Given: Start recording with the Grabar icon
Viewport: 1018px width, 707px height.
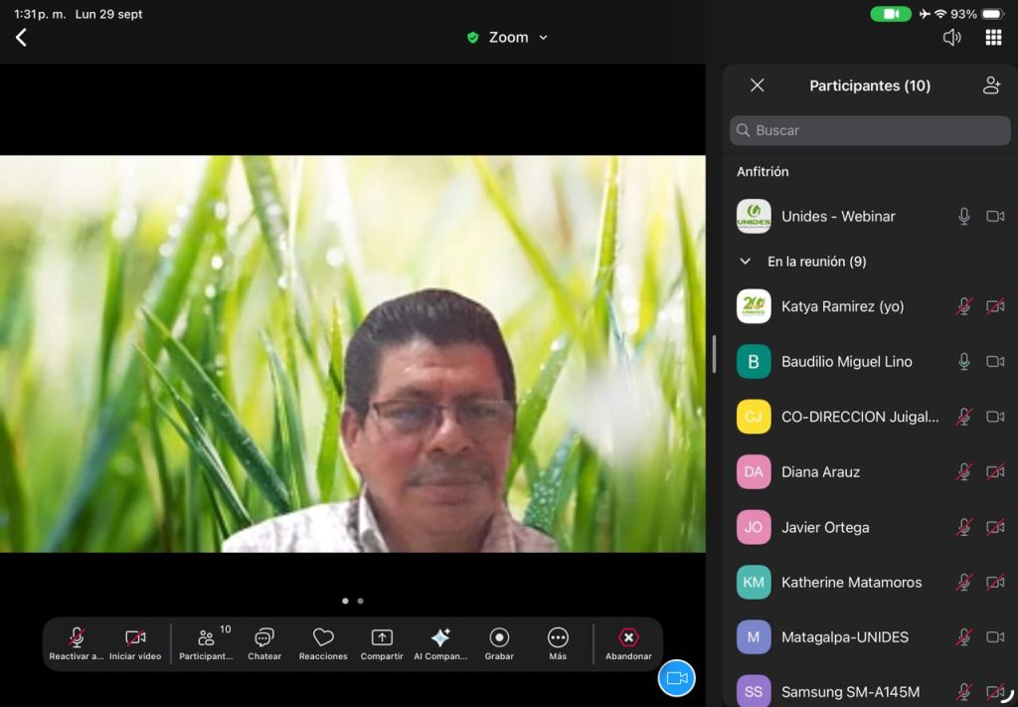Looking at the screenshot, I should (x=499, y=638).
